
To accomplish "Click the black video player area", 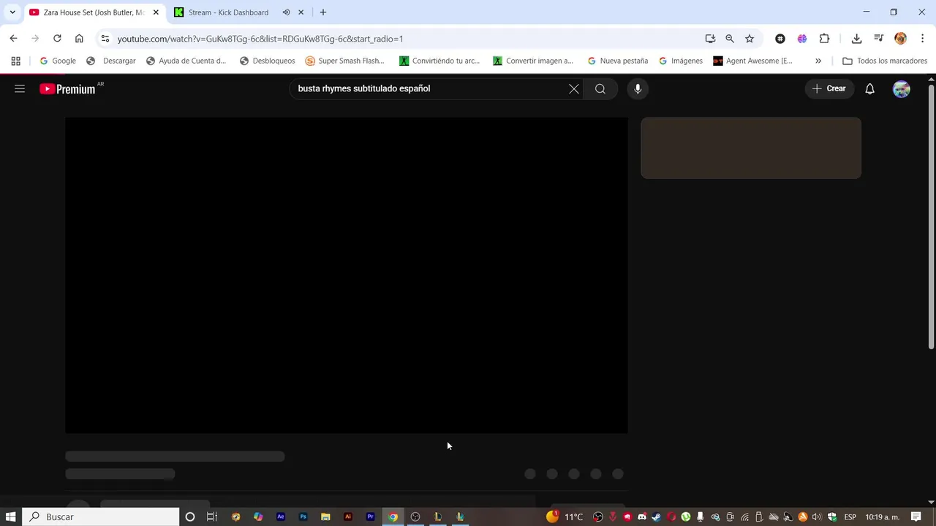I will [x=347, y=275].
